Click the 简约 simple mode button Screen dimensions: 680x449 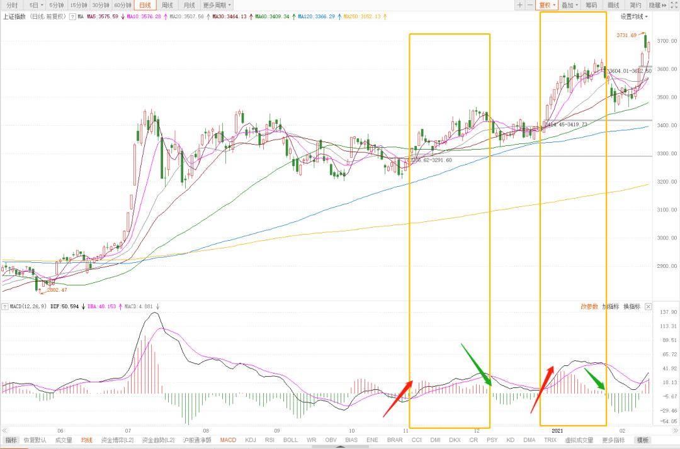[x=635, y=5]
